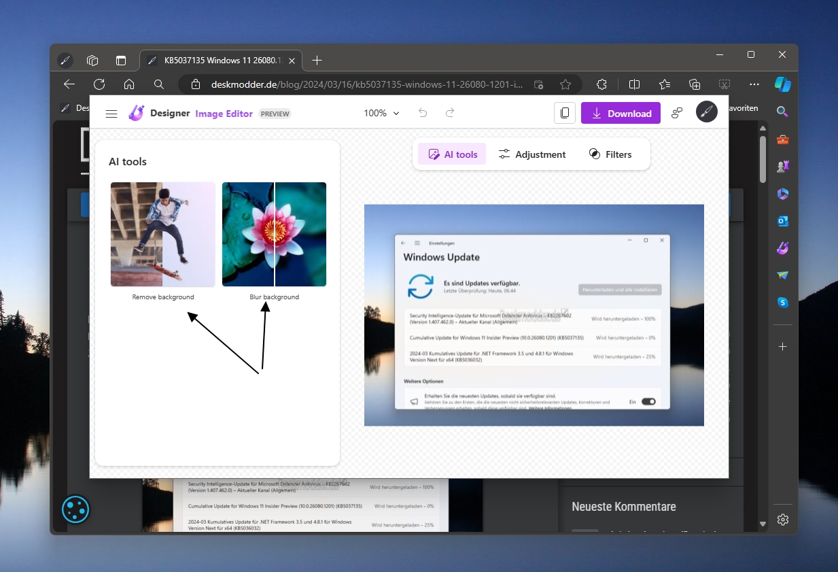The height and width of the screenshot is (572, 838).
Task: Add a new app to sidebar
Action: pyautogui.click(x=783, y=347)
